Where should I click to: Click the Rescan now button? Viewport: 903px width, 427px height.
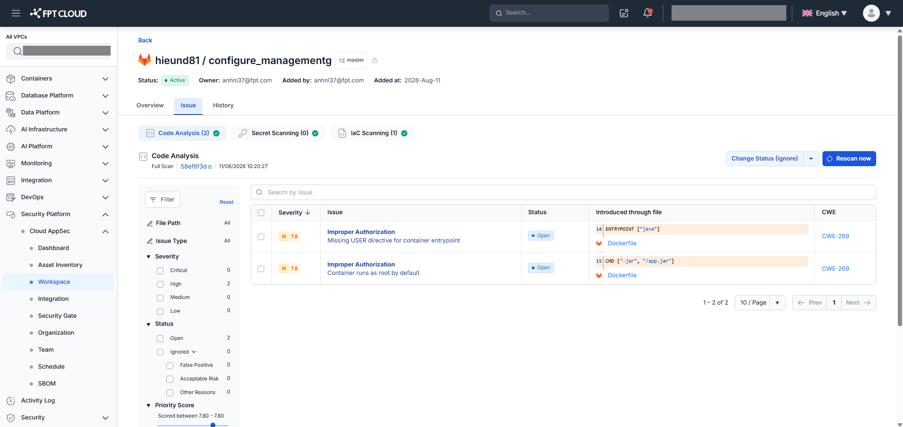[849, 159]
